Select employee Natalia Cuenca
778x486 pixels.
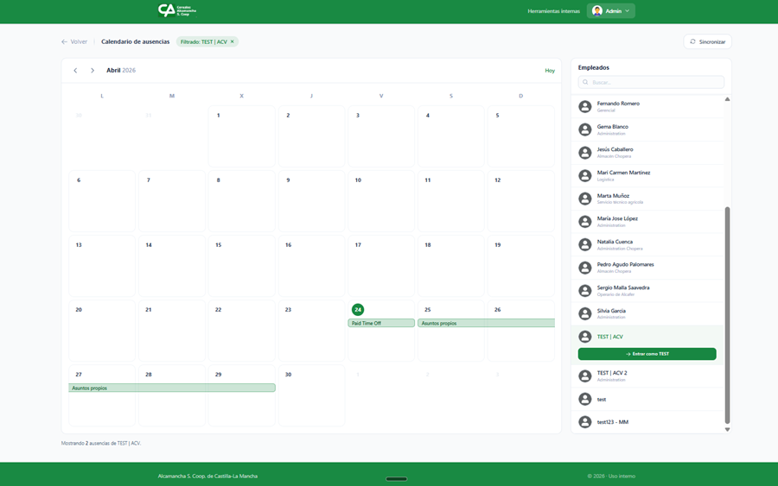(x=615, y=244)
